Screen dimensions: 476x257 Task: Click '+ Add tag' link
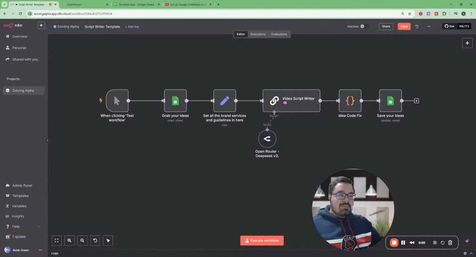coord(132,26)
